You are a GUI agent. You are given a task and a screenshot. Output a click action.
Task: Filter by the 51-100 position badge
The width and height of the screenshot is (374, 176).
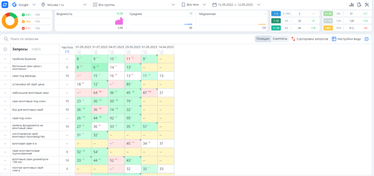328,21
